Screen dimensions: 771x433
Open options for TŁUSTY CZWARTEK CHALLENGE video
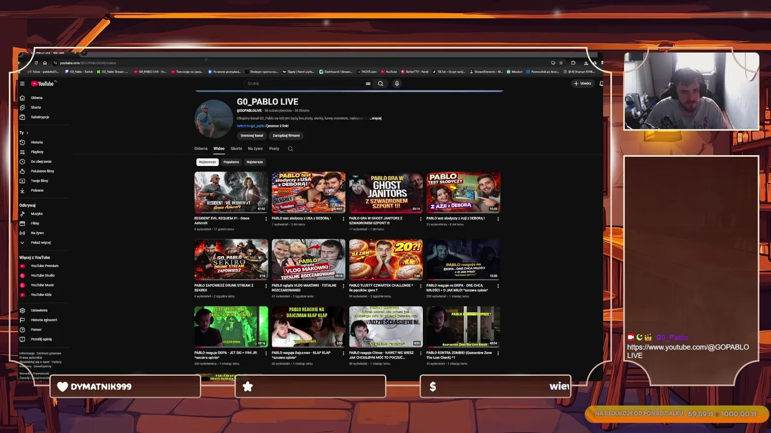pyautogui.click(x=421, y=286)
